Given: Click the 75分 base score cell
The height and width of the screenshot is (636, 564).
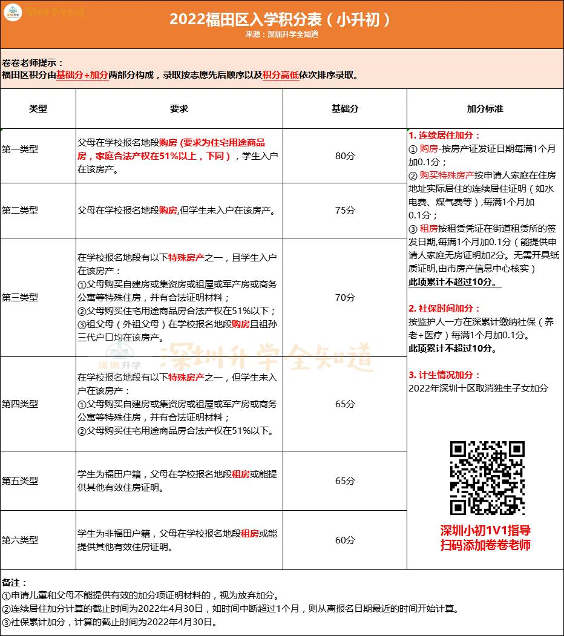Looking at the screenshot, I should pyautogui.click(x=345, y=211).
